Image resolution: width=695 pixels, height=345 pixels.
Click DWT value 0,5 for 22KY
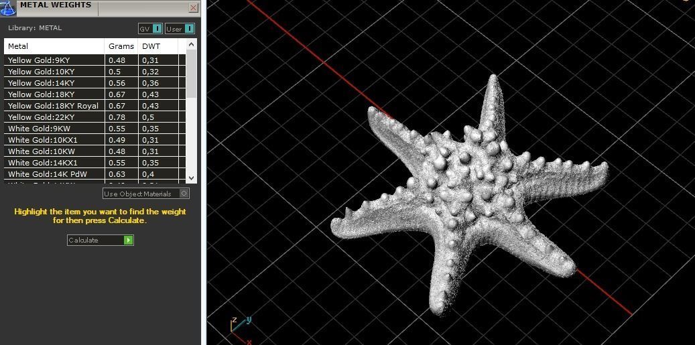click(148, 117)
